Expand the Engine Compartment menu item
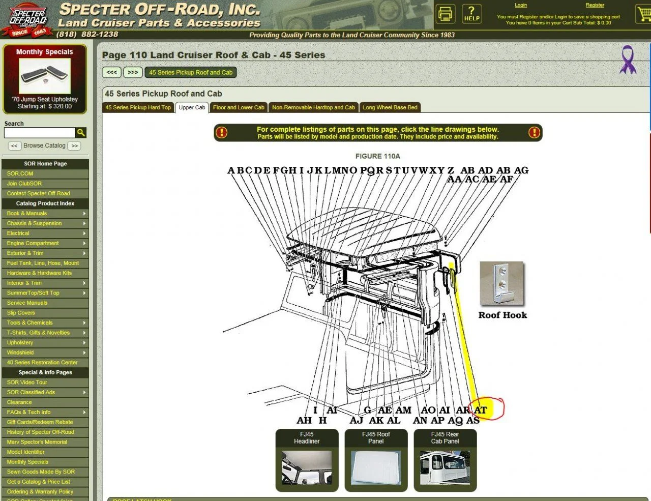 pos(45,243)
